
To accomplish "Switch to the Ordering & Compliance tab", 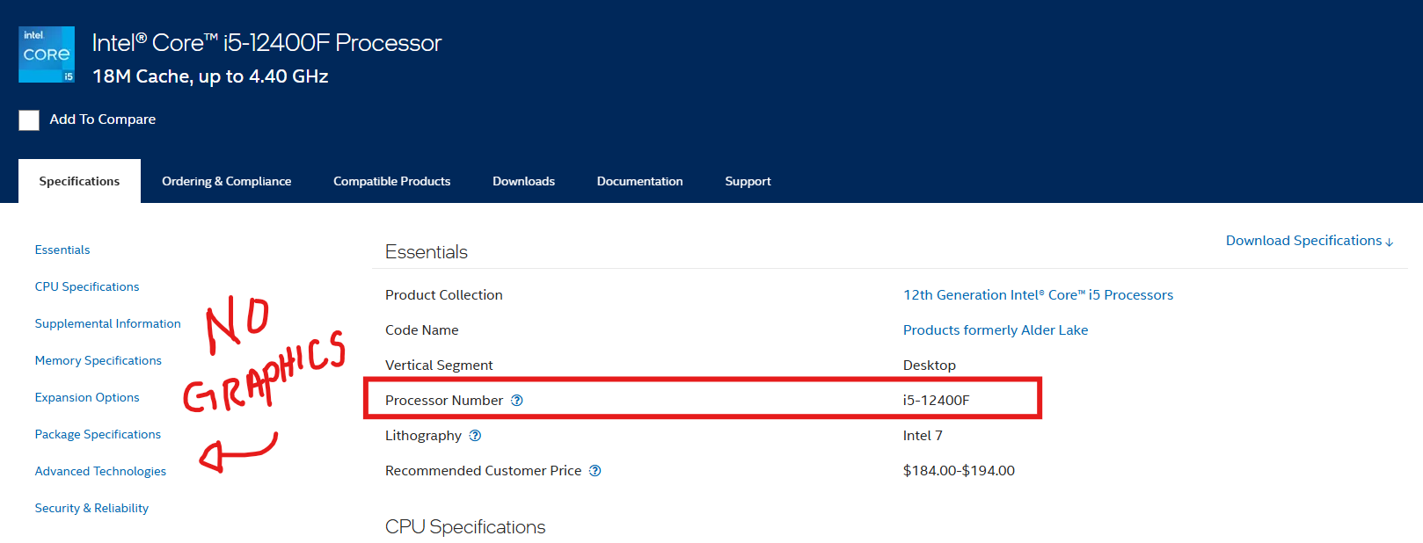I will pyautogui.click(x=226, y=181).
